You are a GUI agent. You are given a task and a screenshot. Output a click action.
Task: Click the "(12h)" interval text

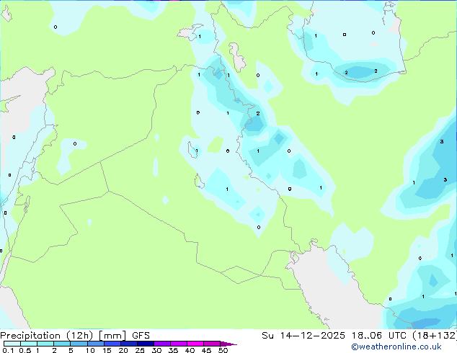click(80, 336)
